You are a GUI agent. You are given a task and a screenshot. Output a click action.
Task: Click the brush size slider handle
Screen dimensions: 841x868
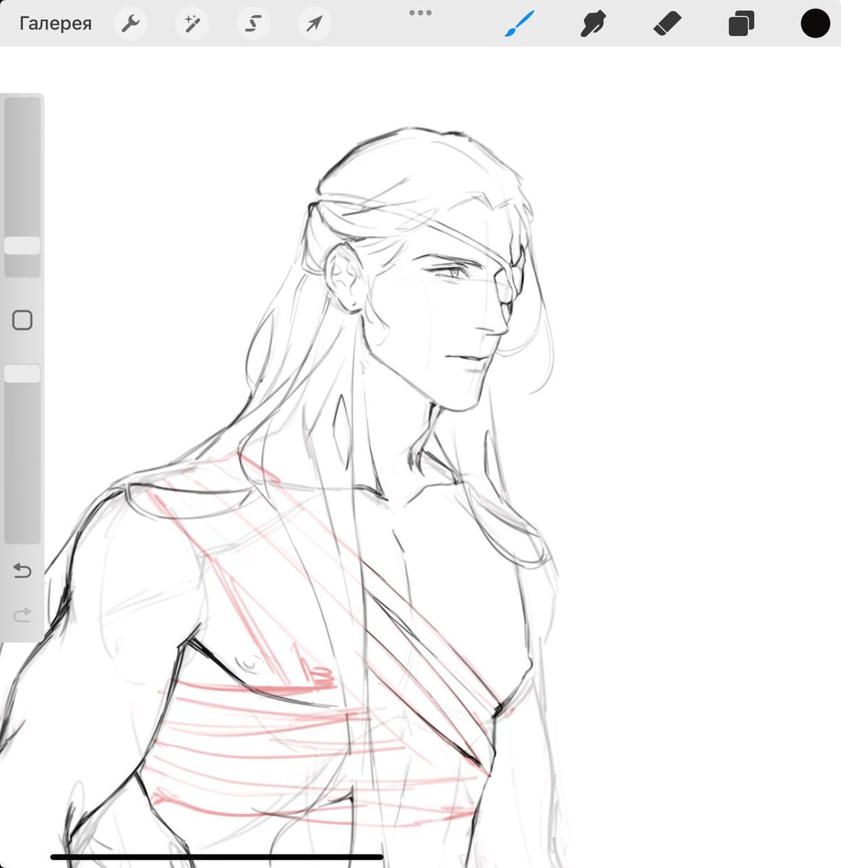pyautogui.click(x=22, y=245)
